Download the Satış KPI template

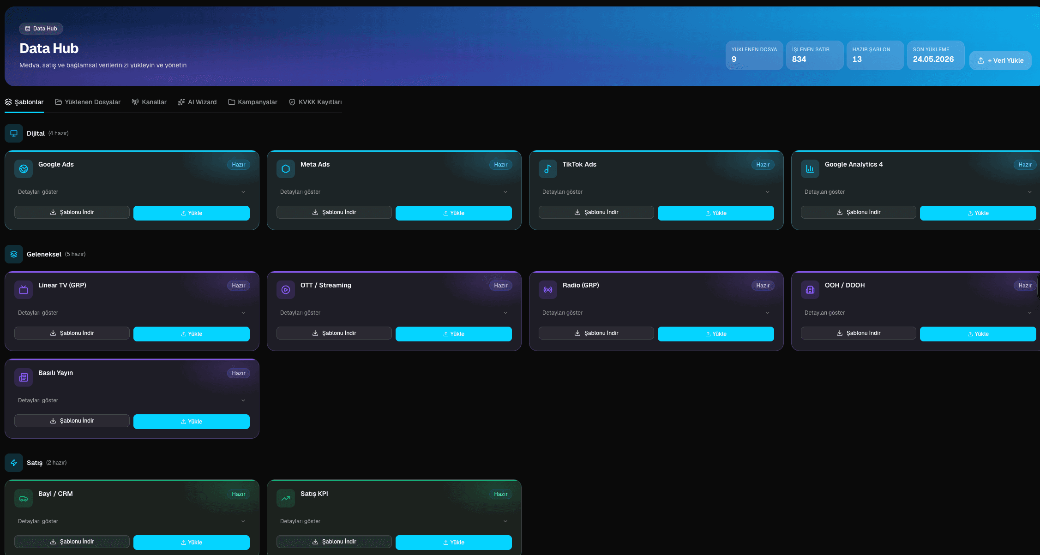334,542
